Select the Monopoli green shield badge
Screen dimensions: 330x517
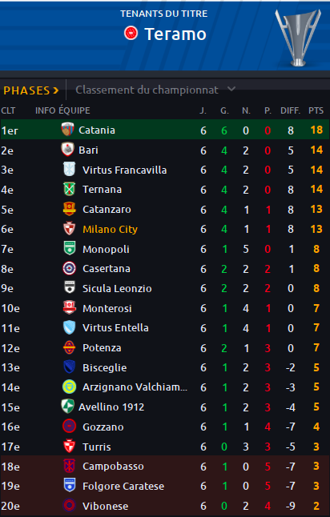click(x=70, y=249)
